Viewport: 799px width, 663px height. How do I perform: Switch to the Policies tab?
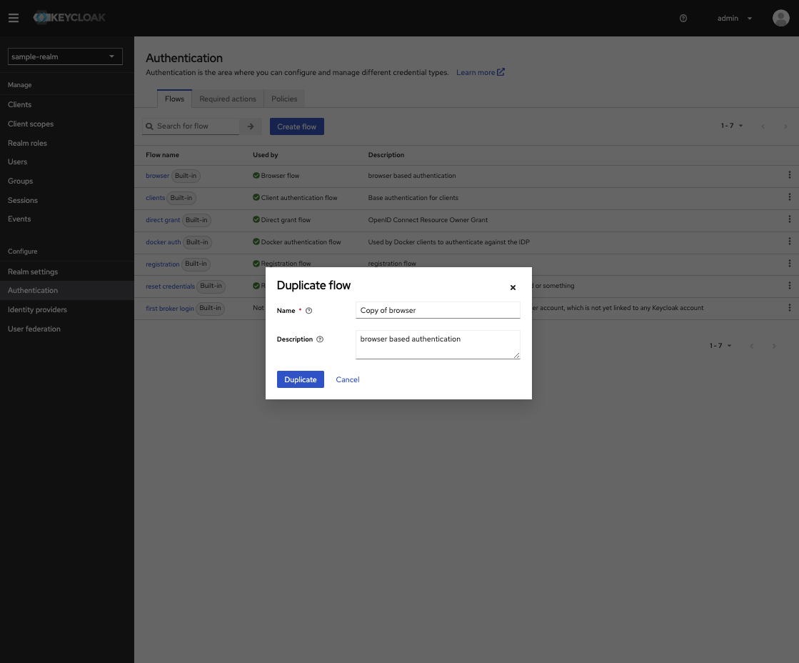[284, 99]
